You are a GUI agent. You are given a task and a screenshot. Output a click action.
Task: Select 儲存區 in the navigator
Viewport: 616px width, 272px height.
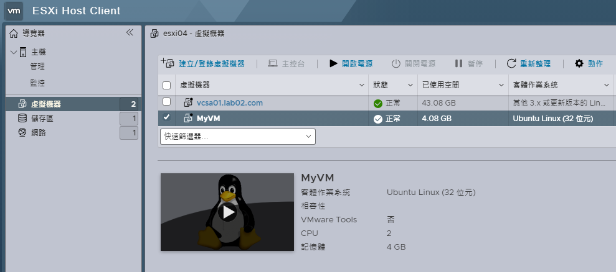(x=42, y=119)
